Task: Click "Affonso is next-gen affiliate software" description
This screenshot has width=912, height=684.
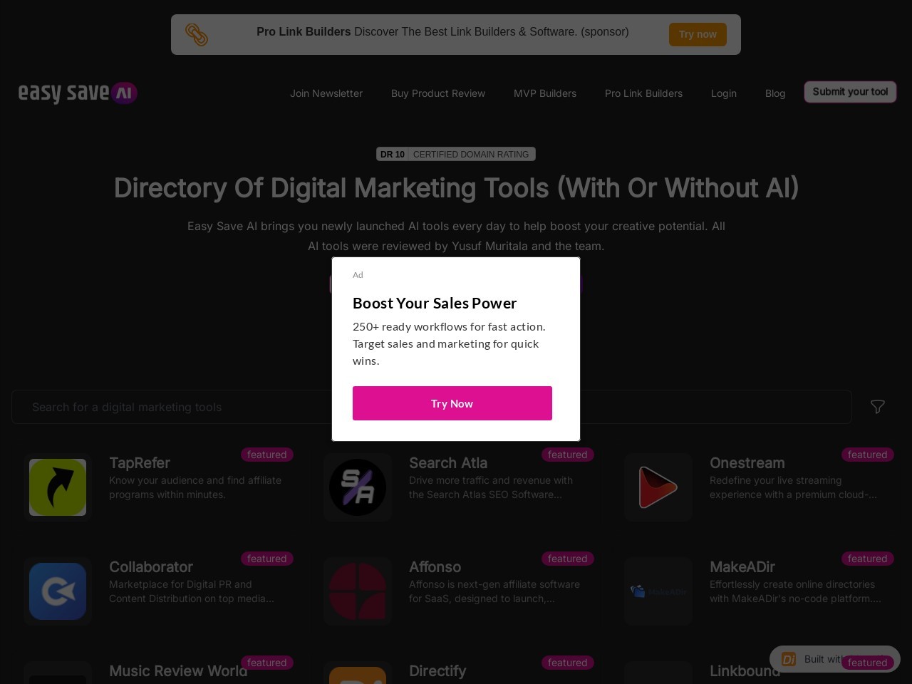Action: coord(494,591)
